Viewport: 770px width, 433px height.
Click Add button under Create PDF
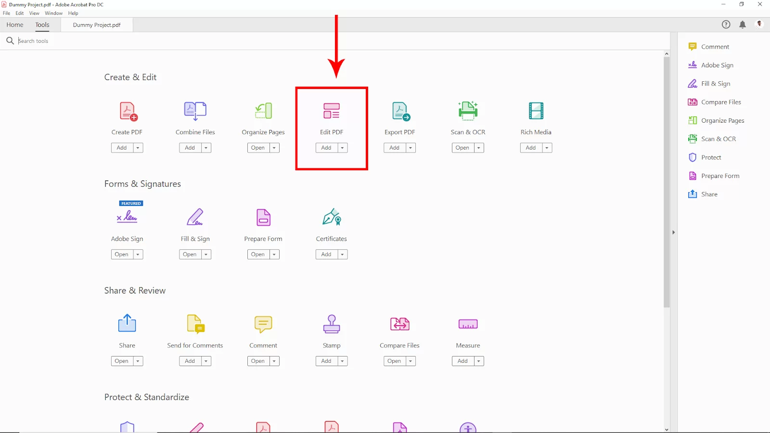tap(122, 148)
